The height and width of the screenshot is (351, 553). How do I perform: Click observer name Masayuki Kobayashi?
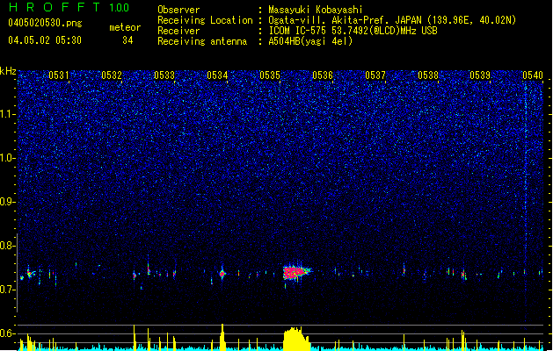[316, 10]
